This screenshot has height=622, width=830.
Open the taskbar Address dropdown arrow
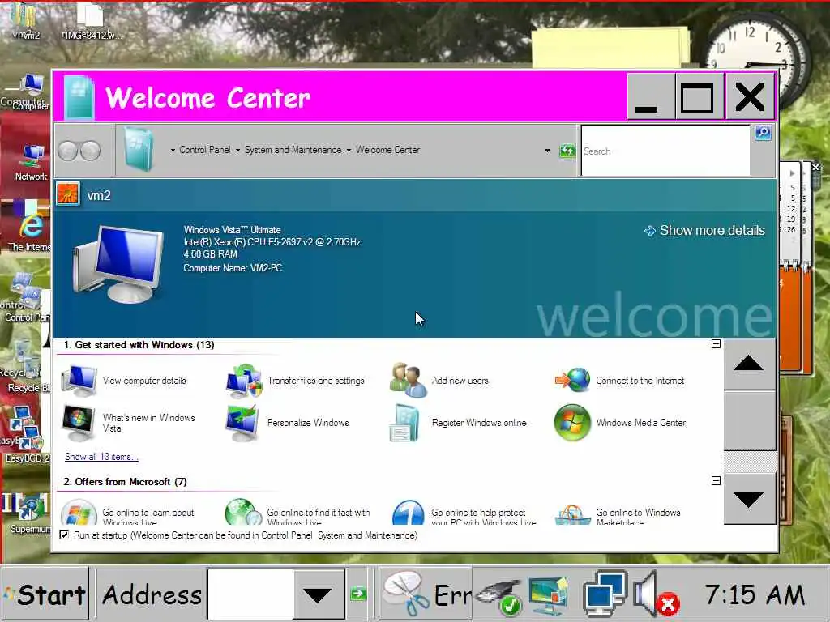click(x=318, y=594)
